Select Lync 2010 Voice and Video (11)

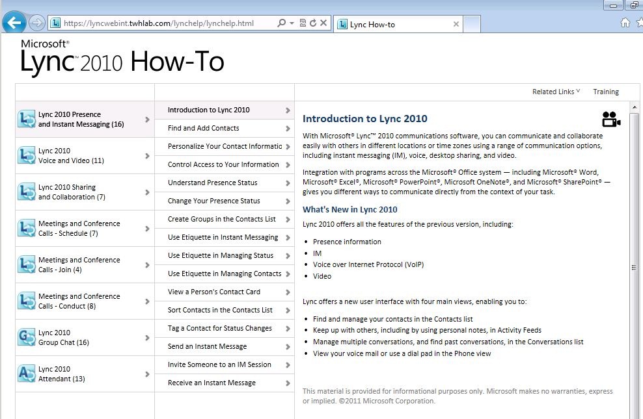(x=85, y=155)
